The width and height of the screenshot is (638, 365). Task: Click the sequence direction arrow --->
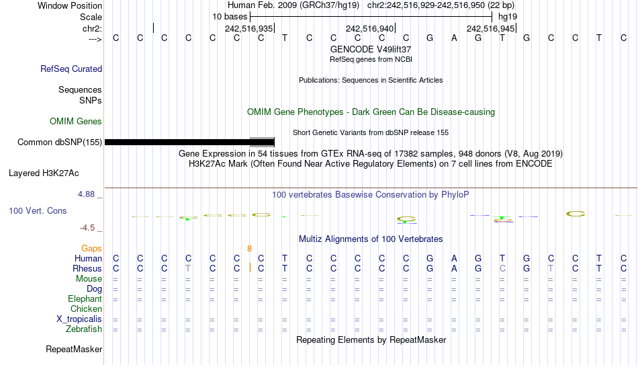tap(95, 39)
